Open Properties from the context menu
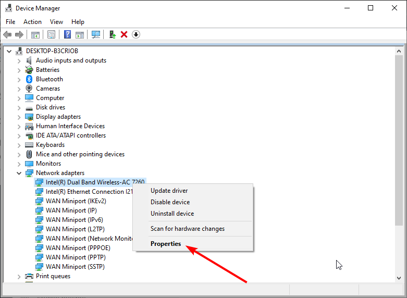The image size is (407, 298). [x=193, y=244]
